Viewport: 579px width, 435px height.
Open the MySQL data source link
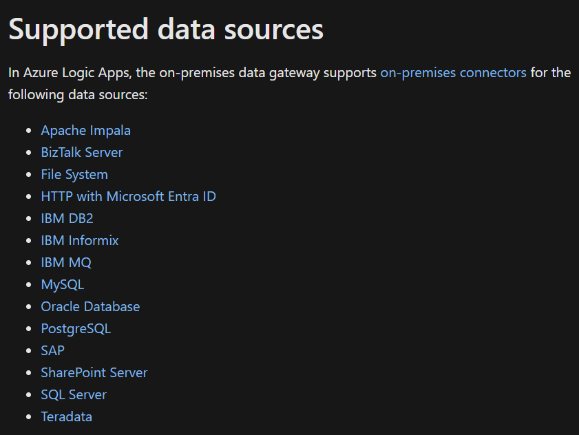[62, 284]
